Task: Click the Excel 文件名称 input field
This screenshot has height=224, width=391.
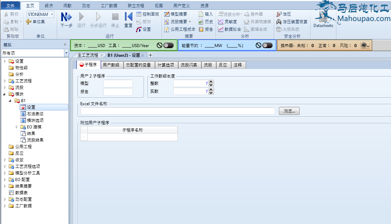Action: 178,111
